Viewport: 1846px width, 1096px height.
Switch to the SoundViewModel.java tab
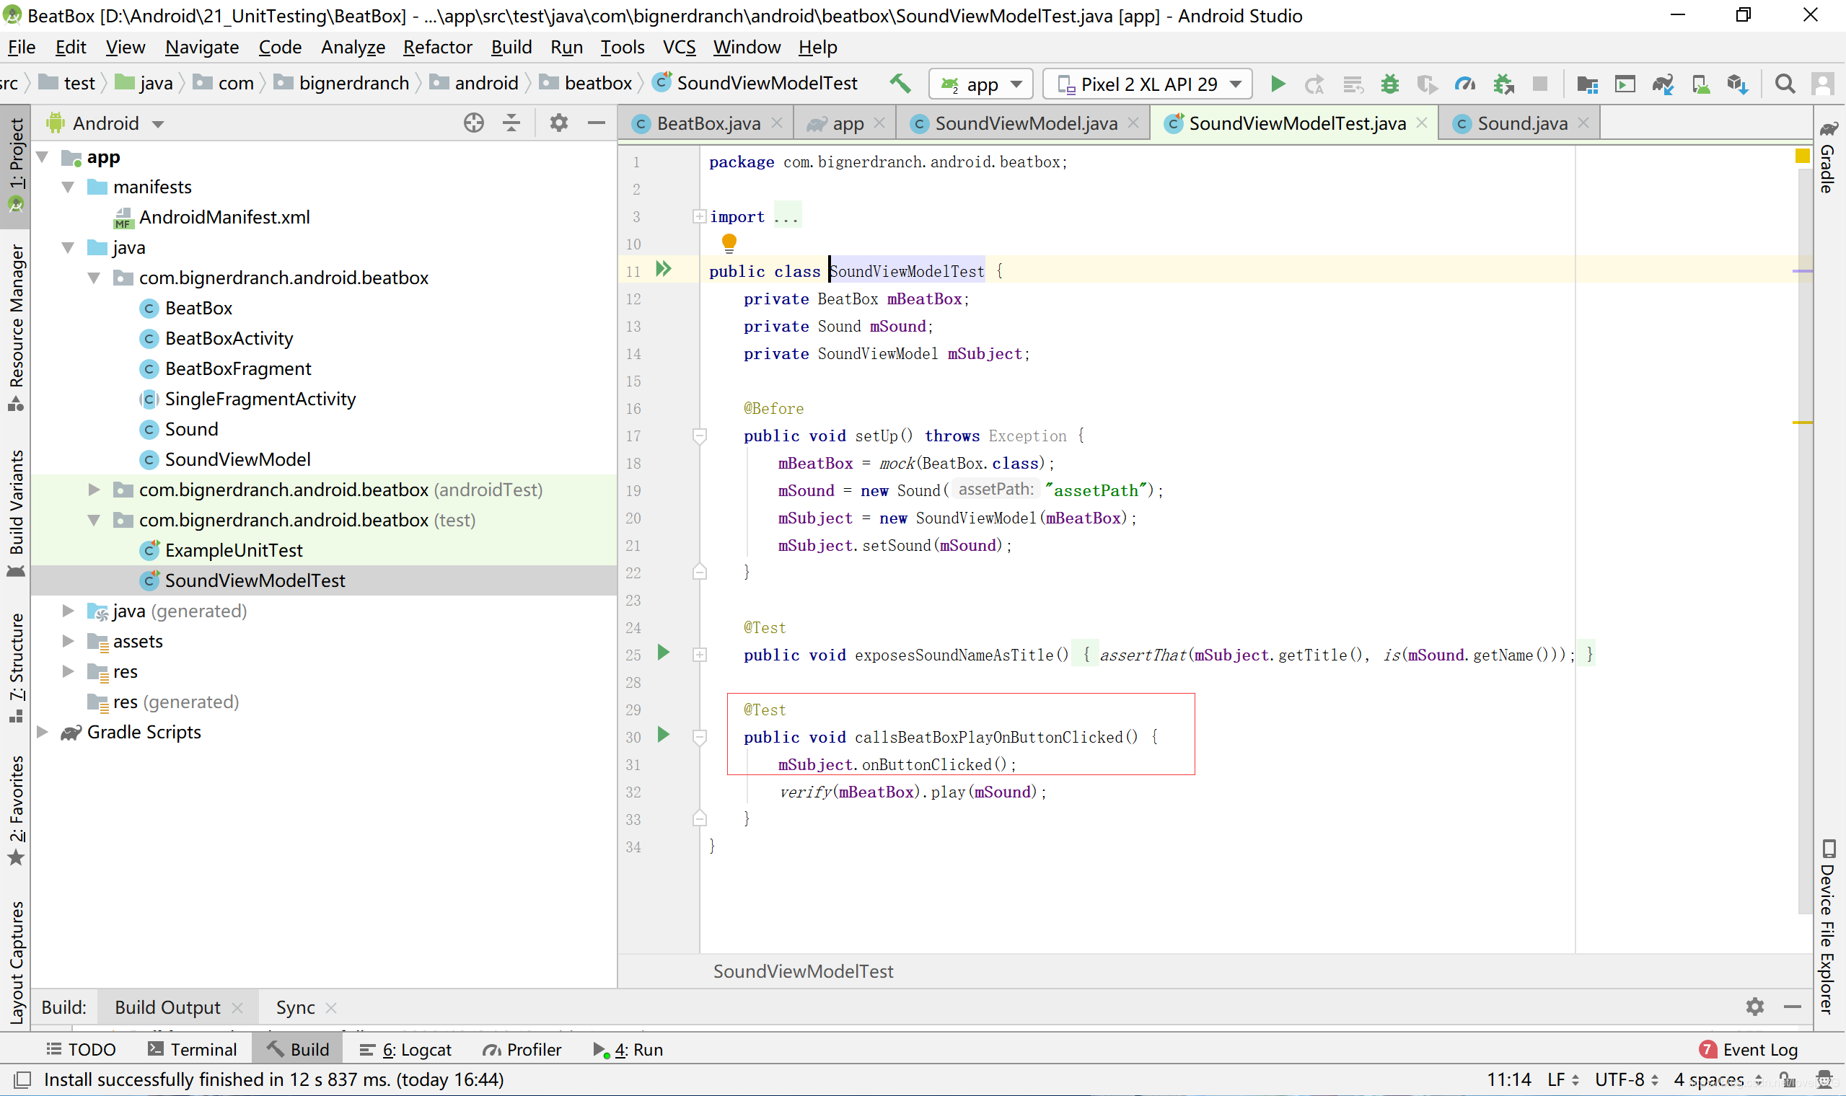[1024, 123]
